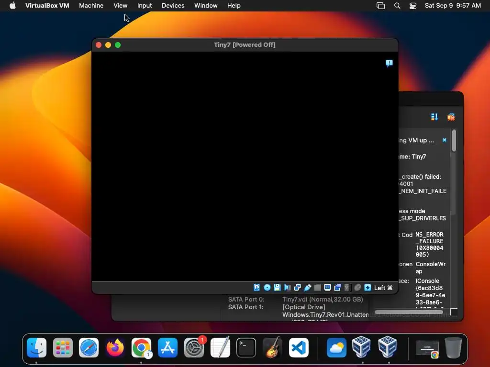
Task: Open Launchpad from the Dock
Action: pyautogui.click(x=63, y=347)
